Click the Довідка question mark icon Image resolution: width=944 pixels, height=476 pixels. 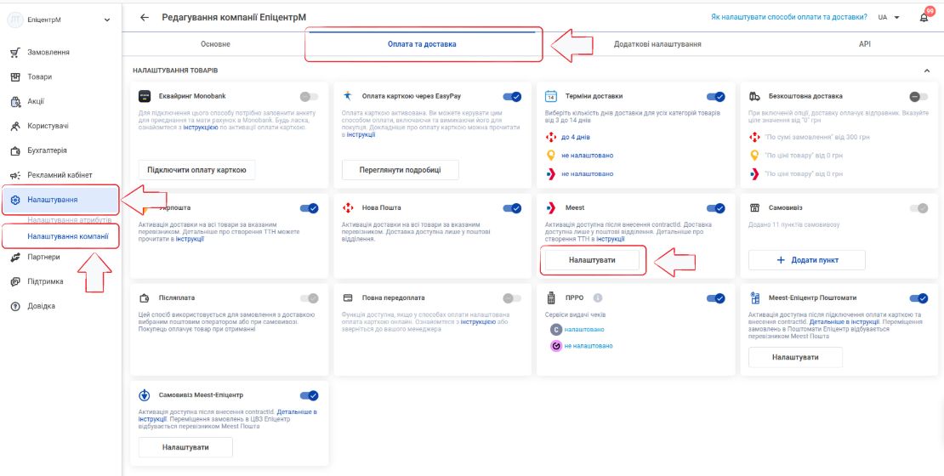click(15, 306)
